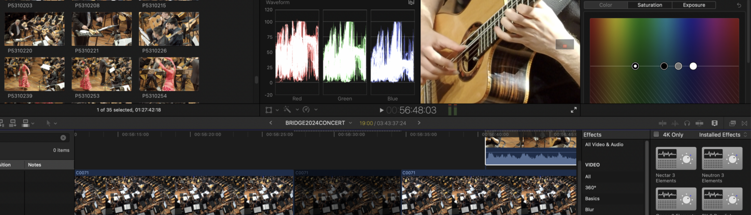
Task: Switch to the Exposure tab
Action: click(x=694, y=5)
